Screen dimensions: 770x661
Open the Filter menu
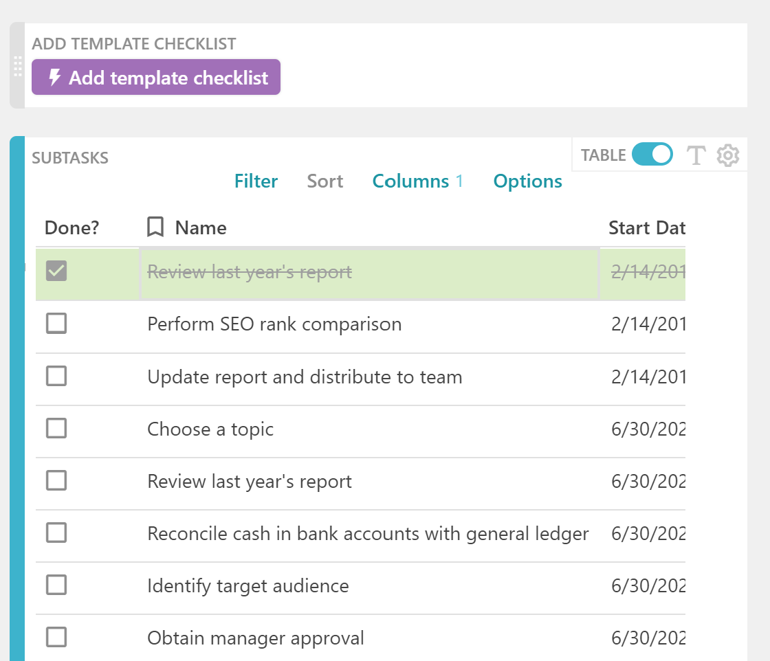(x=256, y=181)
